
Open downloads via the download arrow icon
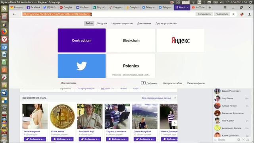coord(250,14)
